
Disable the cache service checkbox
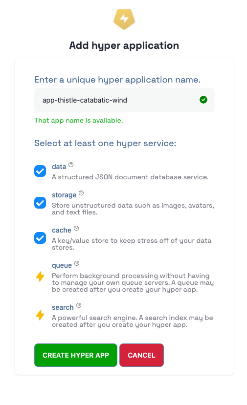point(40,238)
